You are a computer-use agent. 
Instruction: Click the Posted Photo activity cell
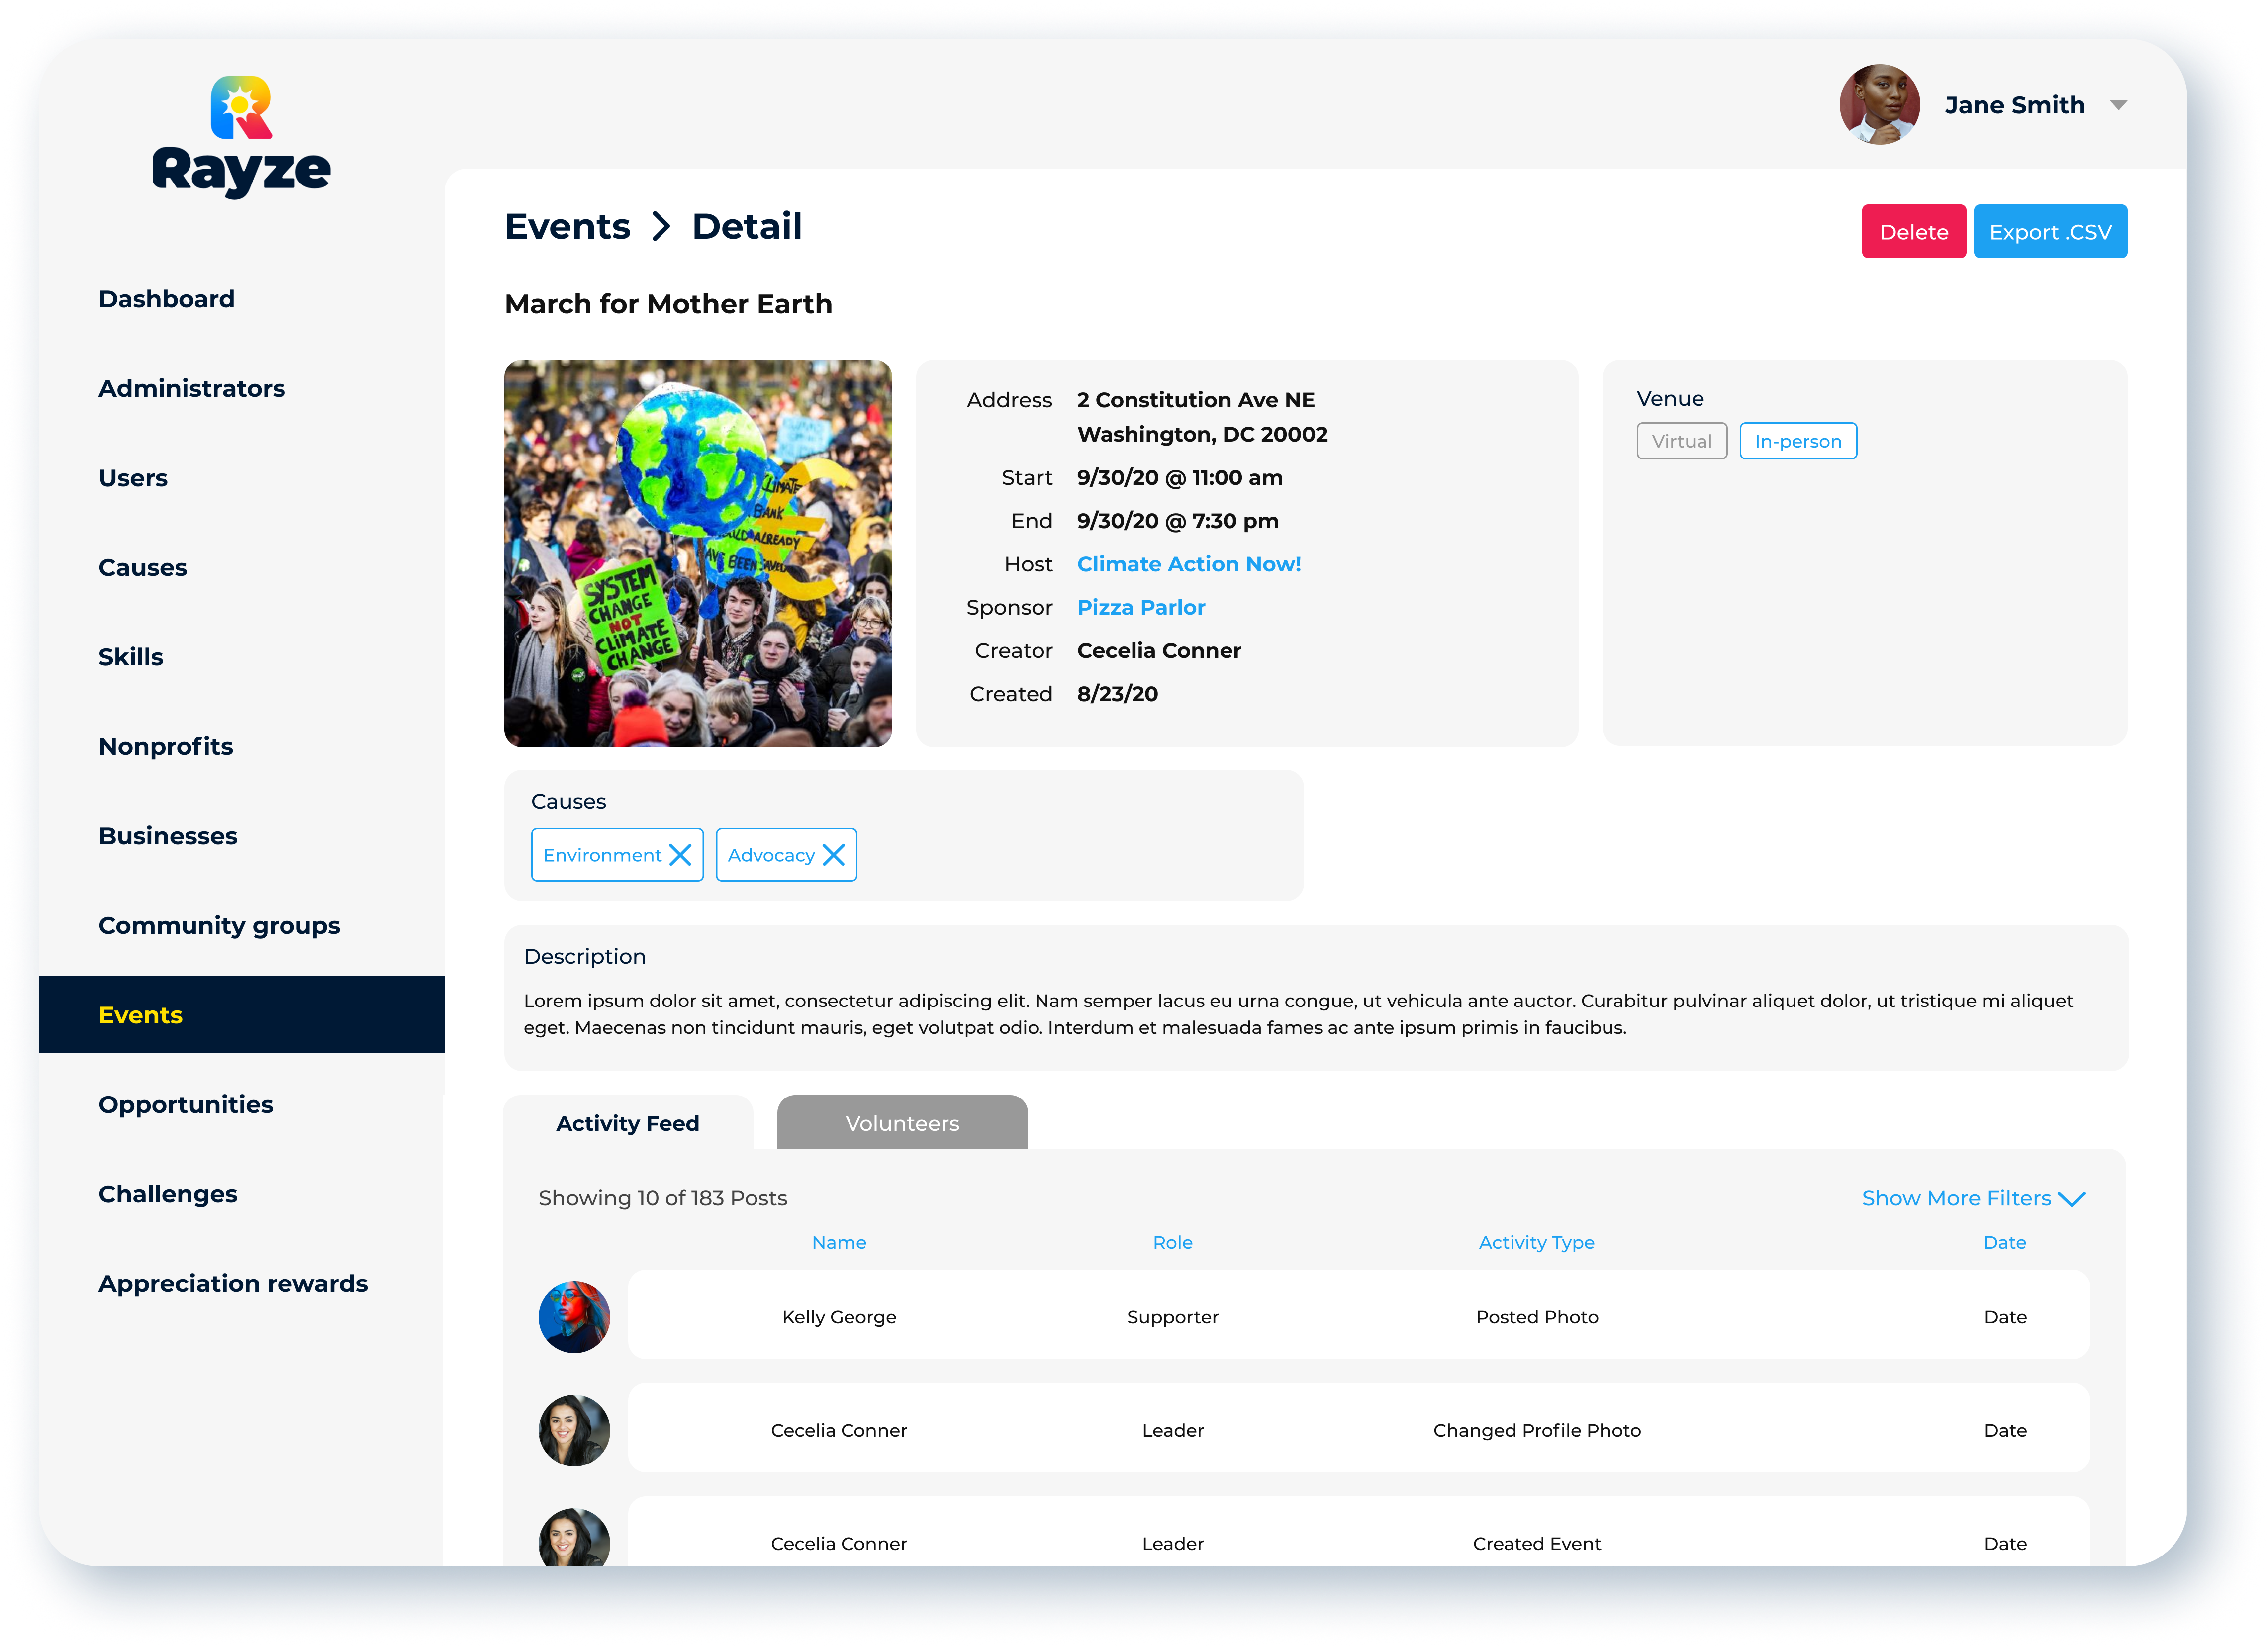(x=1537, y=1317)
